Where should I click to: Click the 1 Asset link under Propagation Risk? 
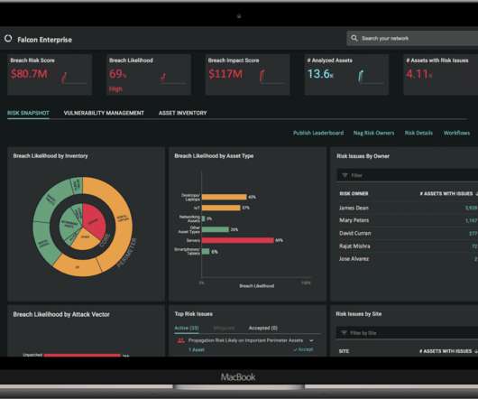(197, 350)
